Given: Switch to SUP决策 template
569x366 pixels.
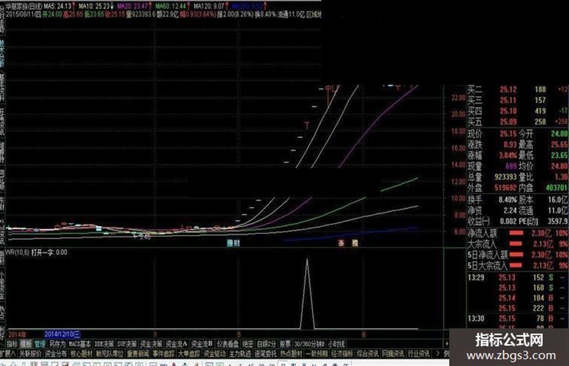Looking at the screenshot, I should click(x=127, y=344).
